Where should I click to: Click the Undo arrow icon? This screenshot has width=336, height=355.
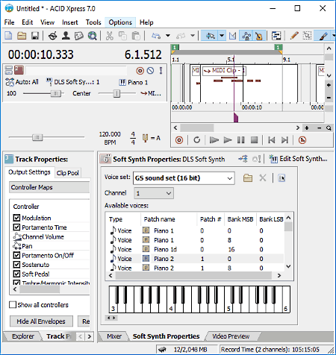pos(156,36)
